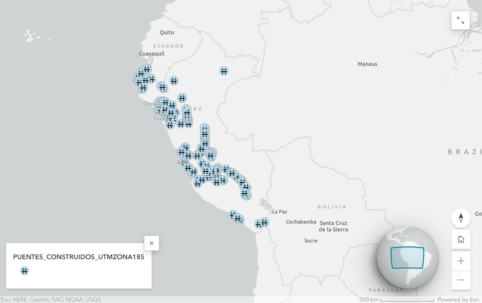Open the Powered by Esri link
Viewport: 482px width, 303px height.
[x=458, y=300]
